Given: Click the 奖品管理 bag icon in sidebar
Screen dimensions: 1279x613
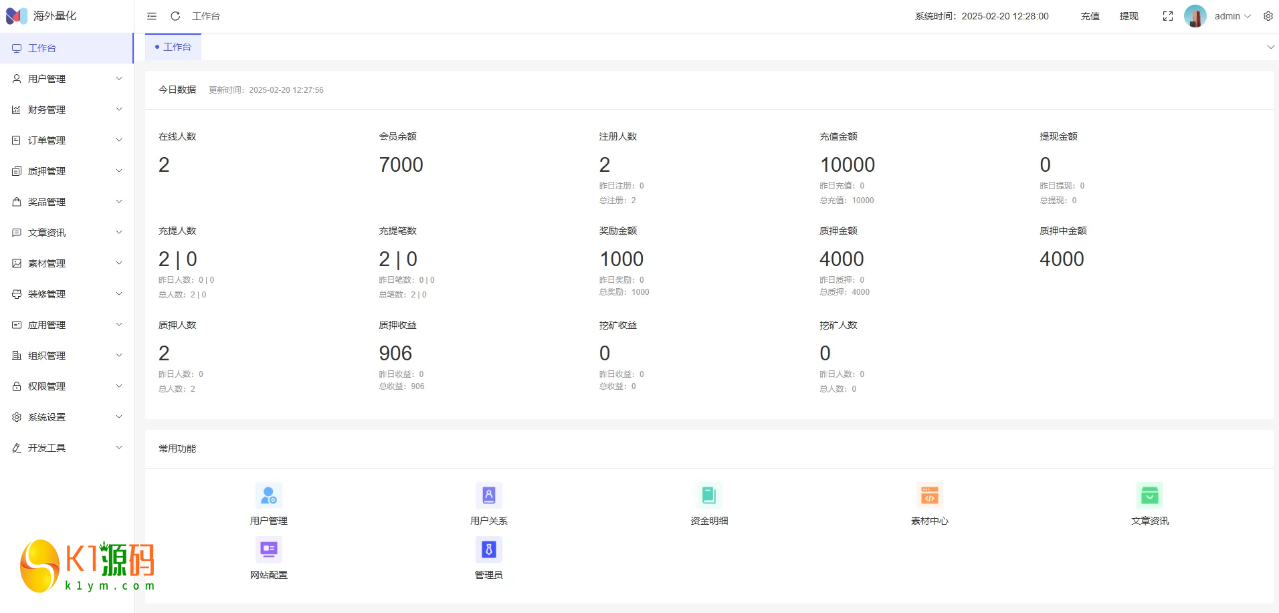Looking at the screenshot, I should (x=17, y=202).
